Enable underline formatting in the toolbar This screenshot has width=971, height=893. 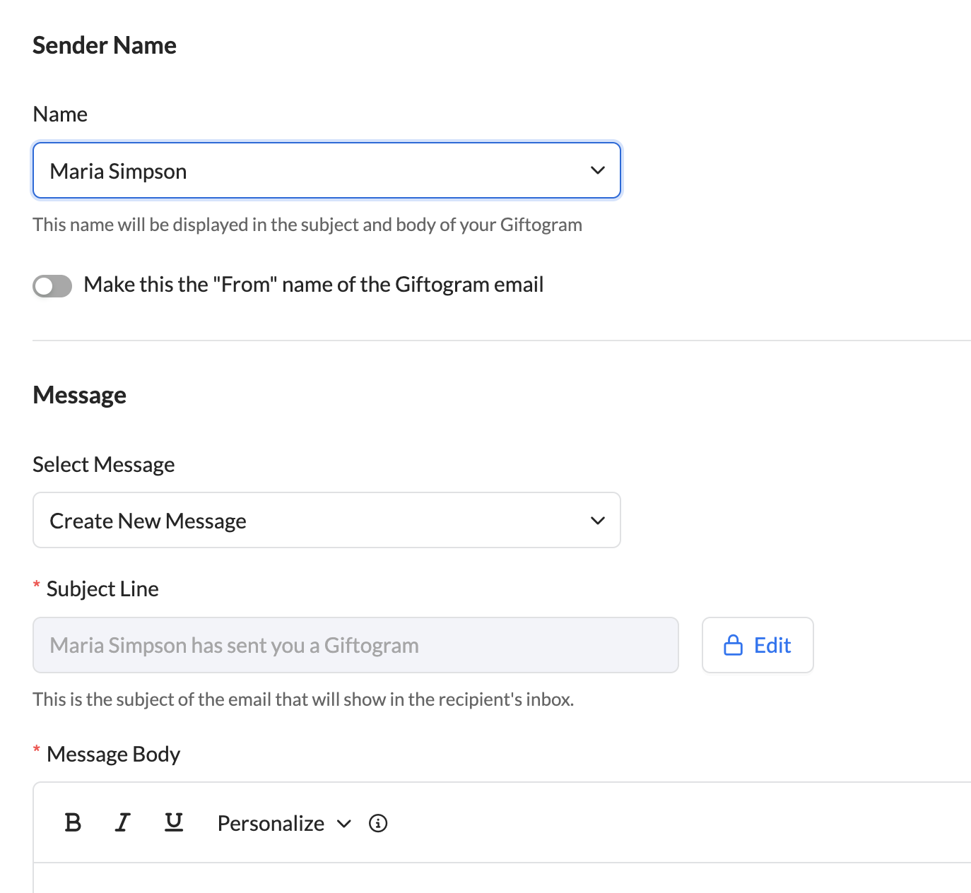[x=174, y=823]
